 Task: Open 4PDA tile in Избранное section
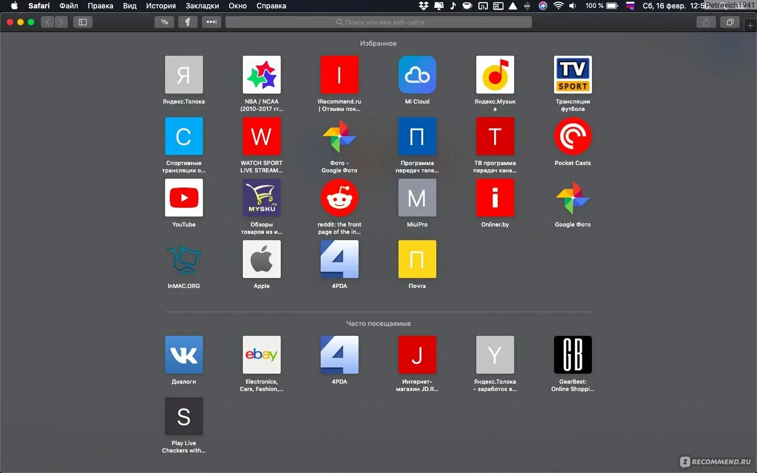pos(339,259)
